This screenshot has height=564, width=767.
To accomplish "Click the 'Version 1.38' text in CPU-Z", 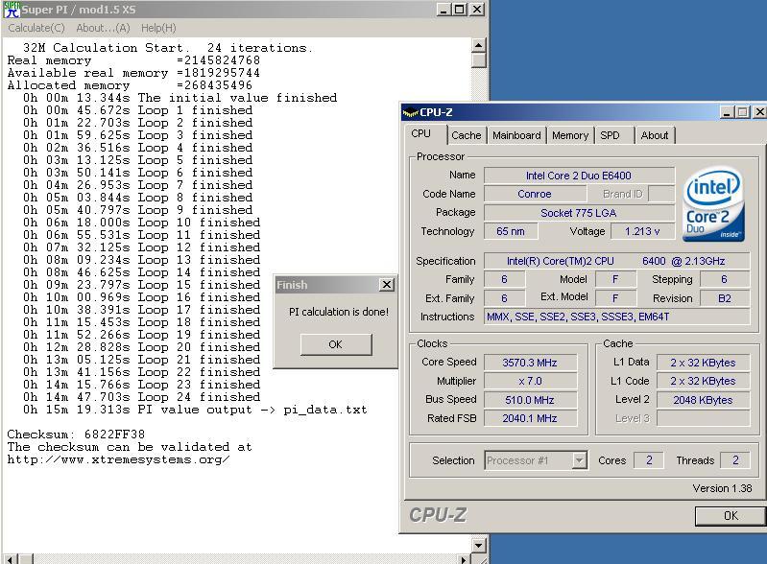I will [722, 488].
